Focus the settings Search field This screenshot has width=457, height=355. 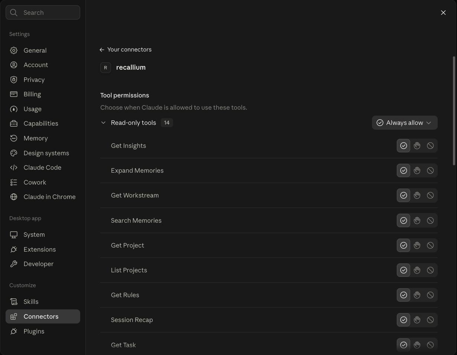[43, 13]
